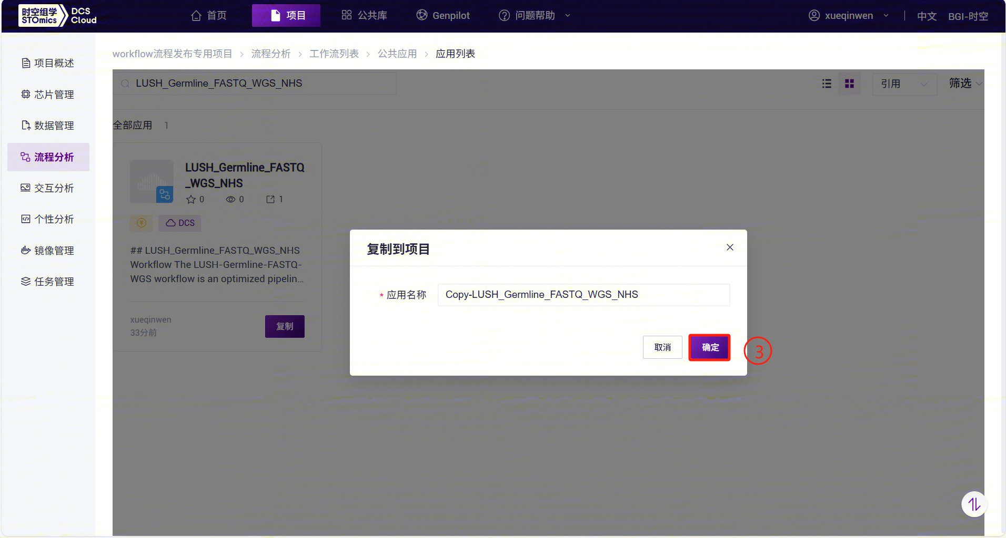Click the 全部应用 label
The width and height of the screenshot is (1006, 538).
tap(133, 125)
